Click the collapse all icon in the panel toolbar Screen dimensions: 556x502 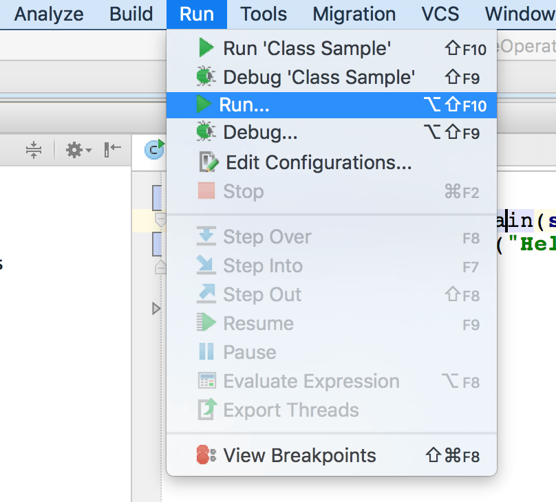click(x=34, y=150)
